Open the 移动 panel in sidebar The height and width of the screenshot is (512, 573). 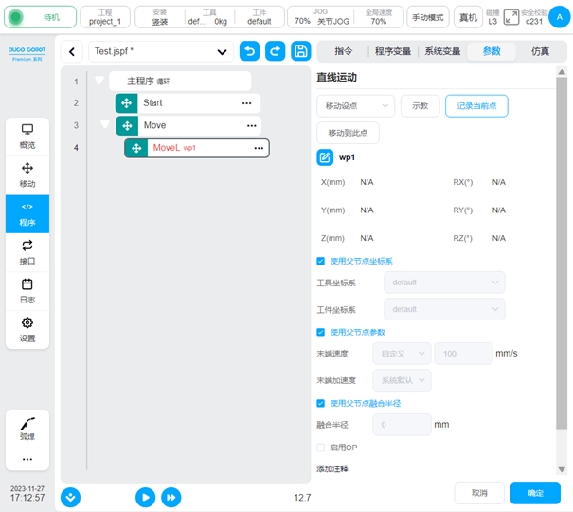tap(27, 174)
